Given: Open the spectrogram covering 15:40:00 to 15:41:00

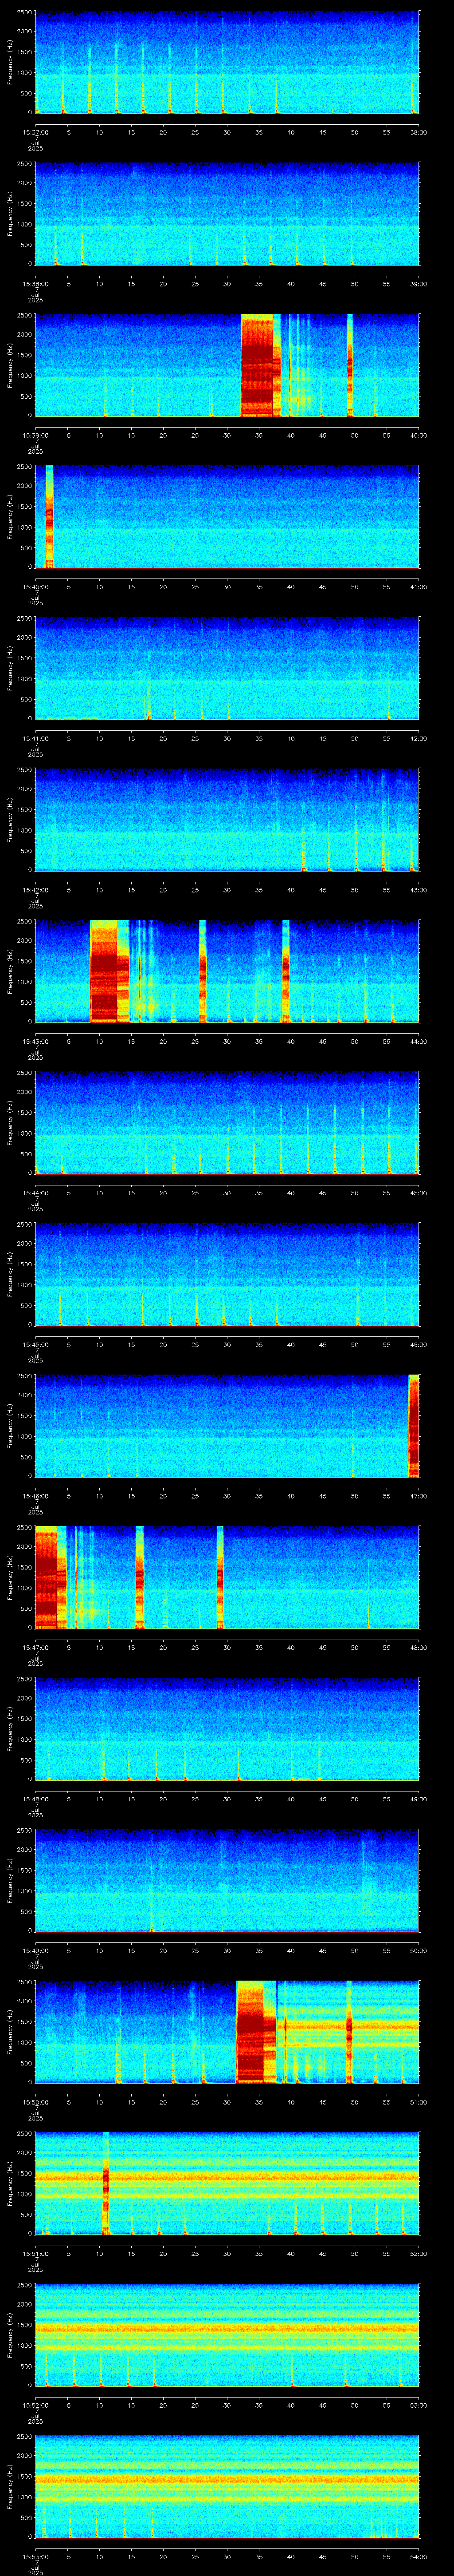Looking at the screenshot, I should coord(227,517).
